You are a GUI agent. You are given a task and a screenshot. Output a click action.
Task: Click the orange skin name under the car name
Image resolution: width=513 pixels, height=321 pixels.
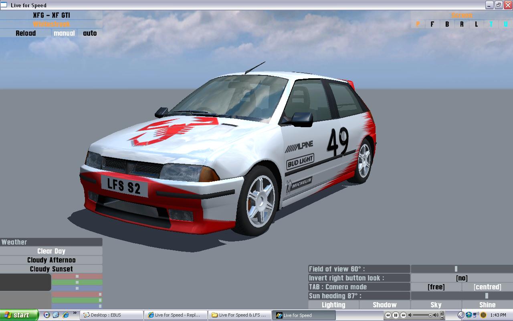click(x=51, y=24)
